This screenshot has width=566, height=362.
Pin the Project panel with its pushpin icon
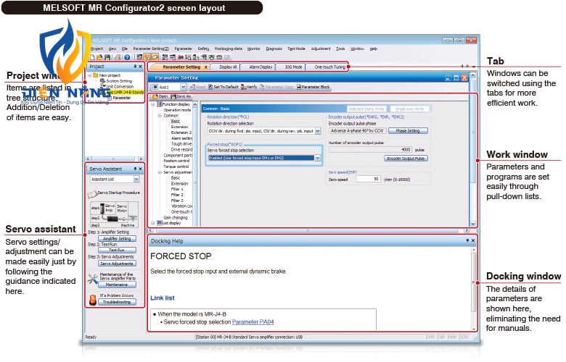click(x=136, y=67)
